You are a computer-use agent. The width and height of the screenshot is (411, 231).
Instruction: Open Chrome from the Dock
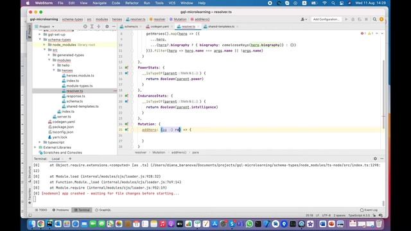click(40, 224)
